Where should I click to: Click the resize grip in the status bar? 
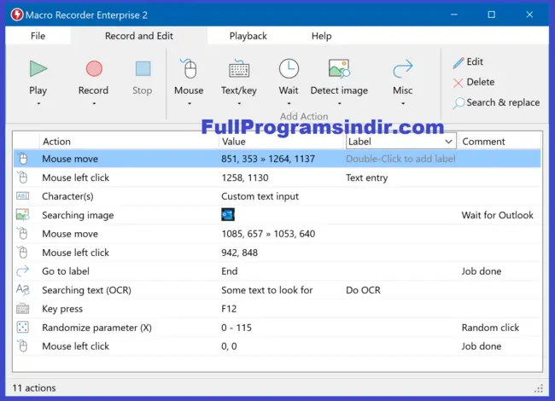(x=539, y=388)
